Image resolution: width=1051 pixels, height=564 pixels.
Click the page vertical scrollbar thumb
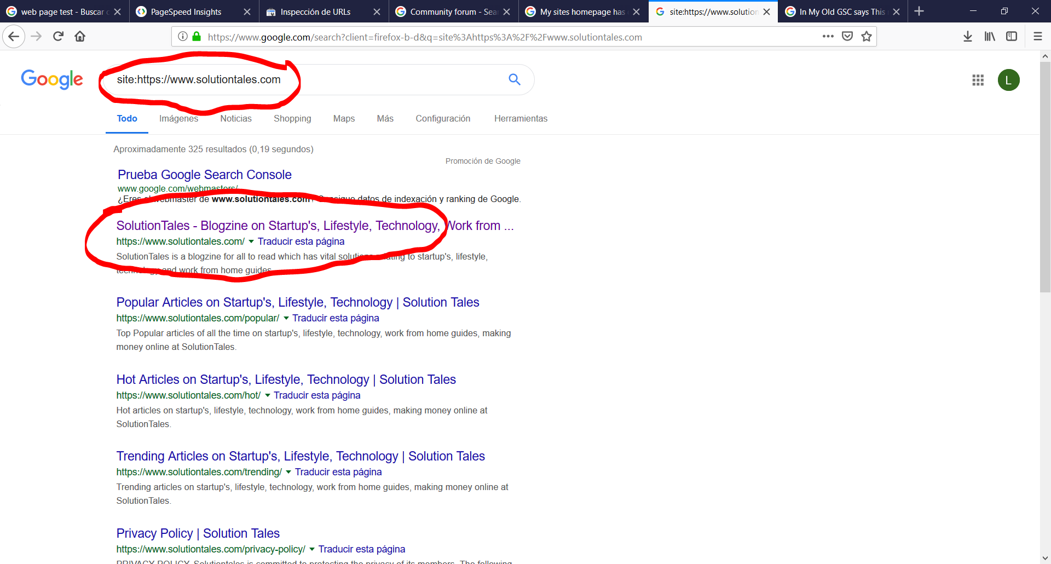click(1045, 177)
